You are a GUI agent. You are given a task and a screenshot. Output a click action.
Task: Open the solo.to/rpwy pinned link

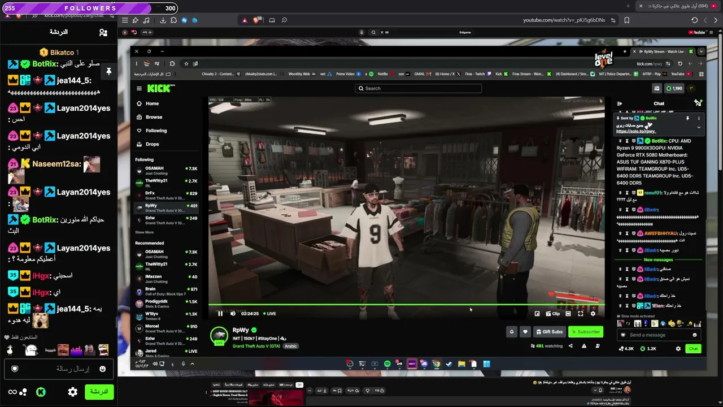coord(635,131)
